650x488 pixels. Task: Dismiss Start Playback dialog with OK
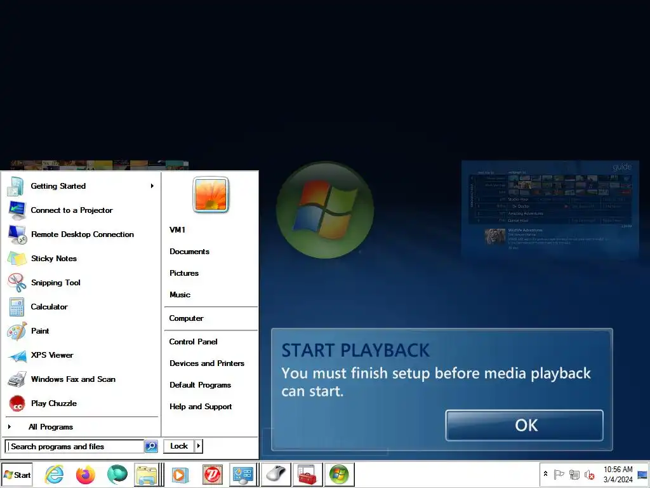pos(524,425)
